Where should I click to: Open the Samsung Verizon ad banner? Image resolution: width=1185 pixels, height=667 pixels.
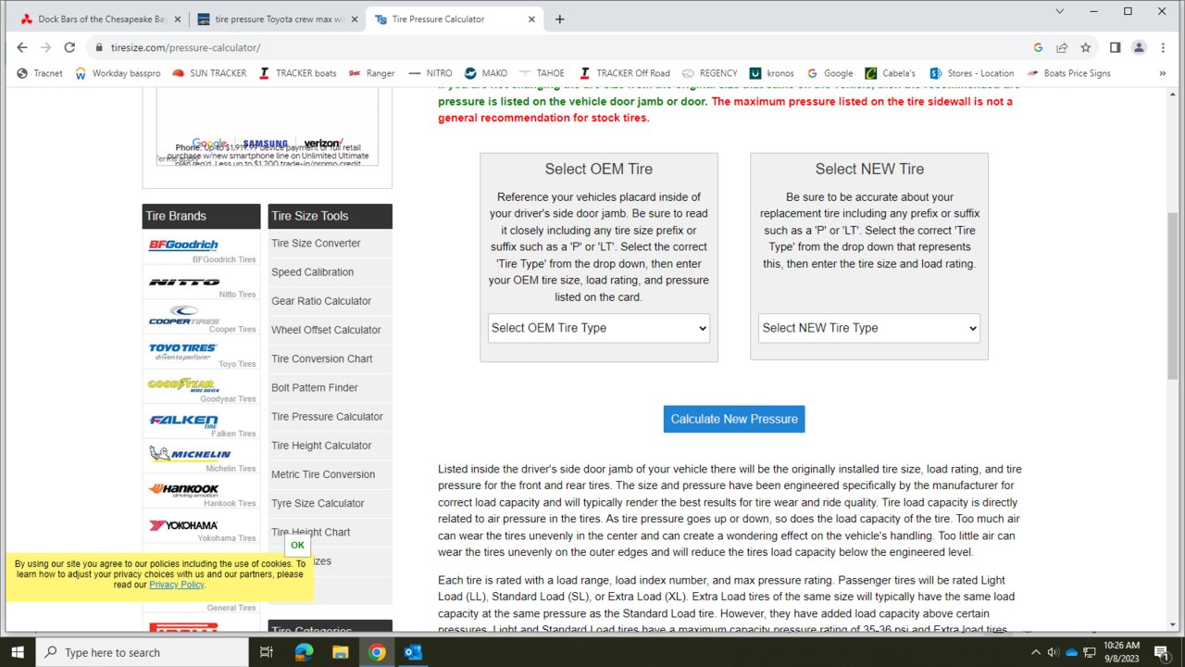coord(267,129)
